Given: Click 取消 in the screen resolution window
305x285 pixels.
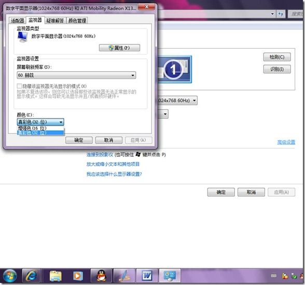Looking at the screenshot, I should tap(251, 192).
